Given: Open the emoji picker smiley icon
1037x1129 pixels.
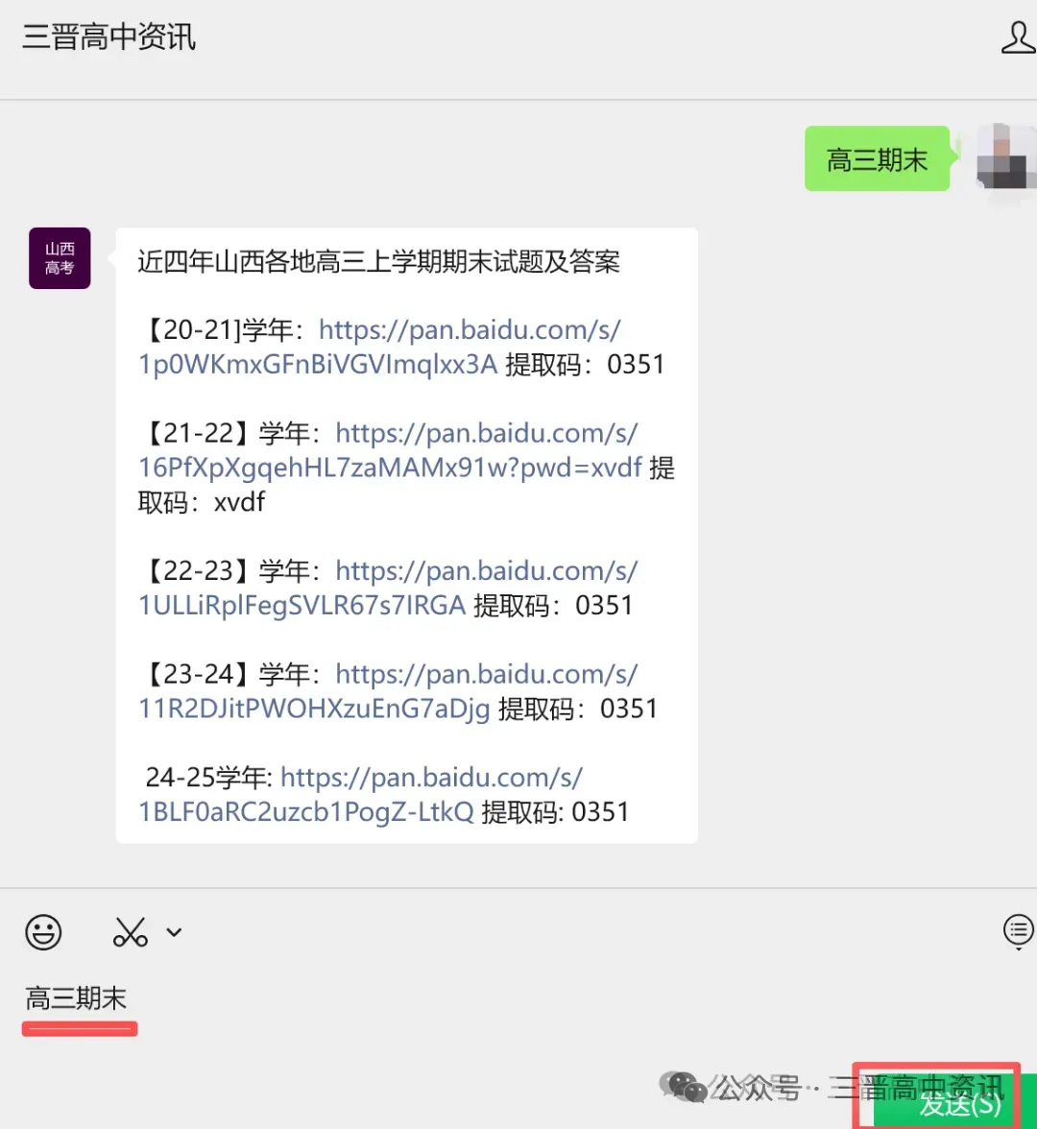Looking at the screenshot, I should pyautogui.click(x=43, y=932).
